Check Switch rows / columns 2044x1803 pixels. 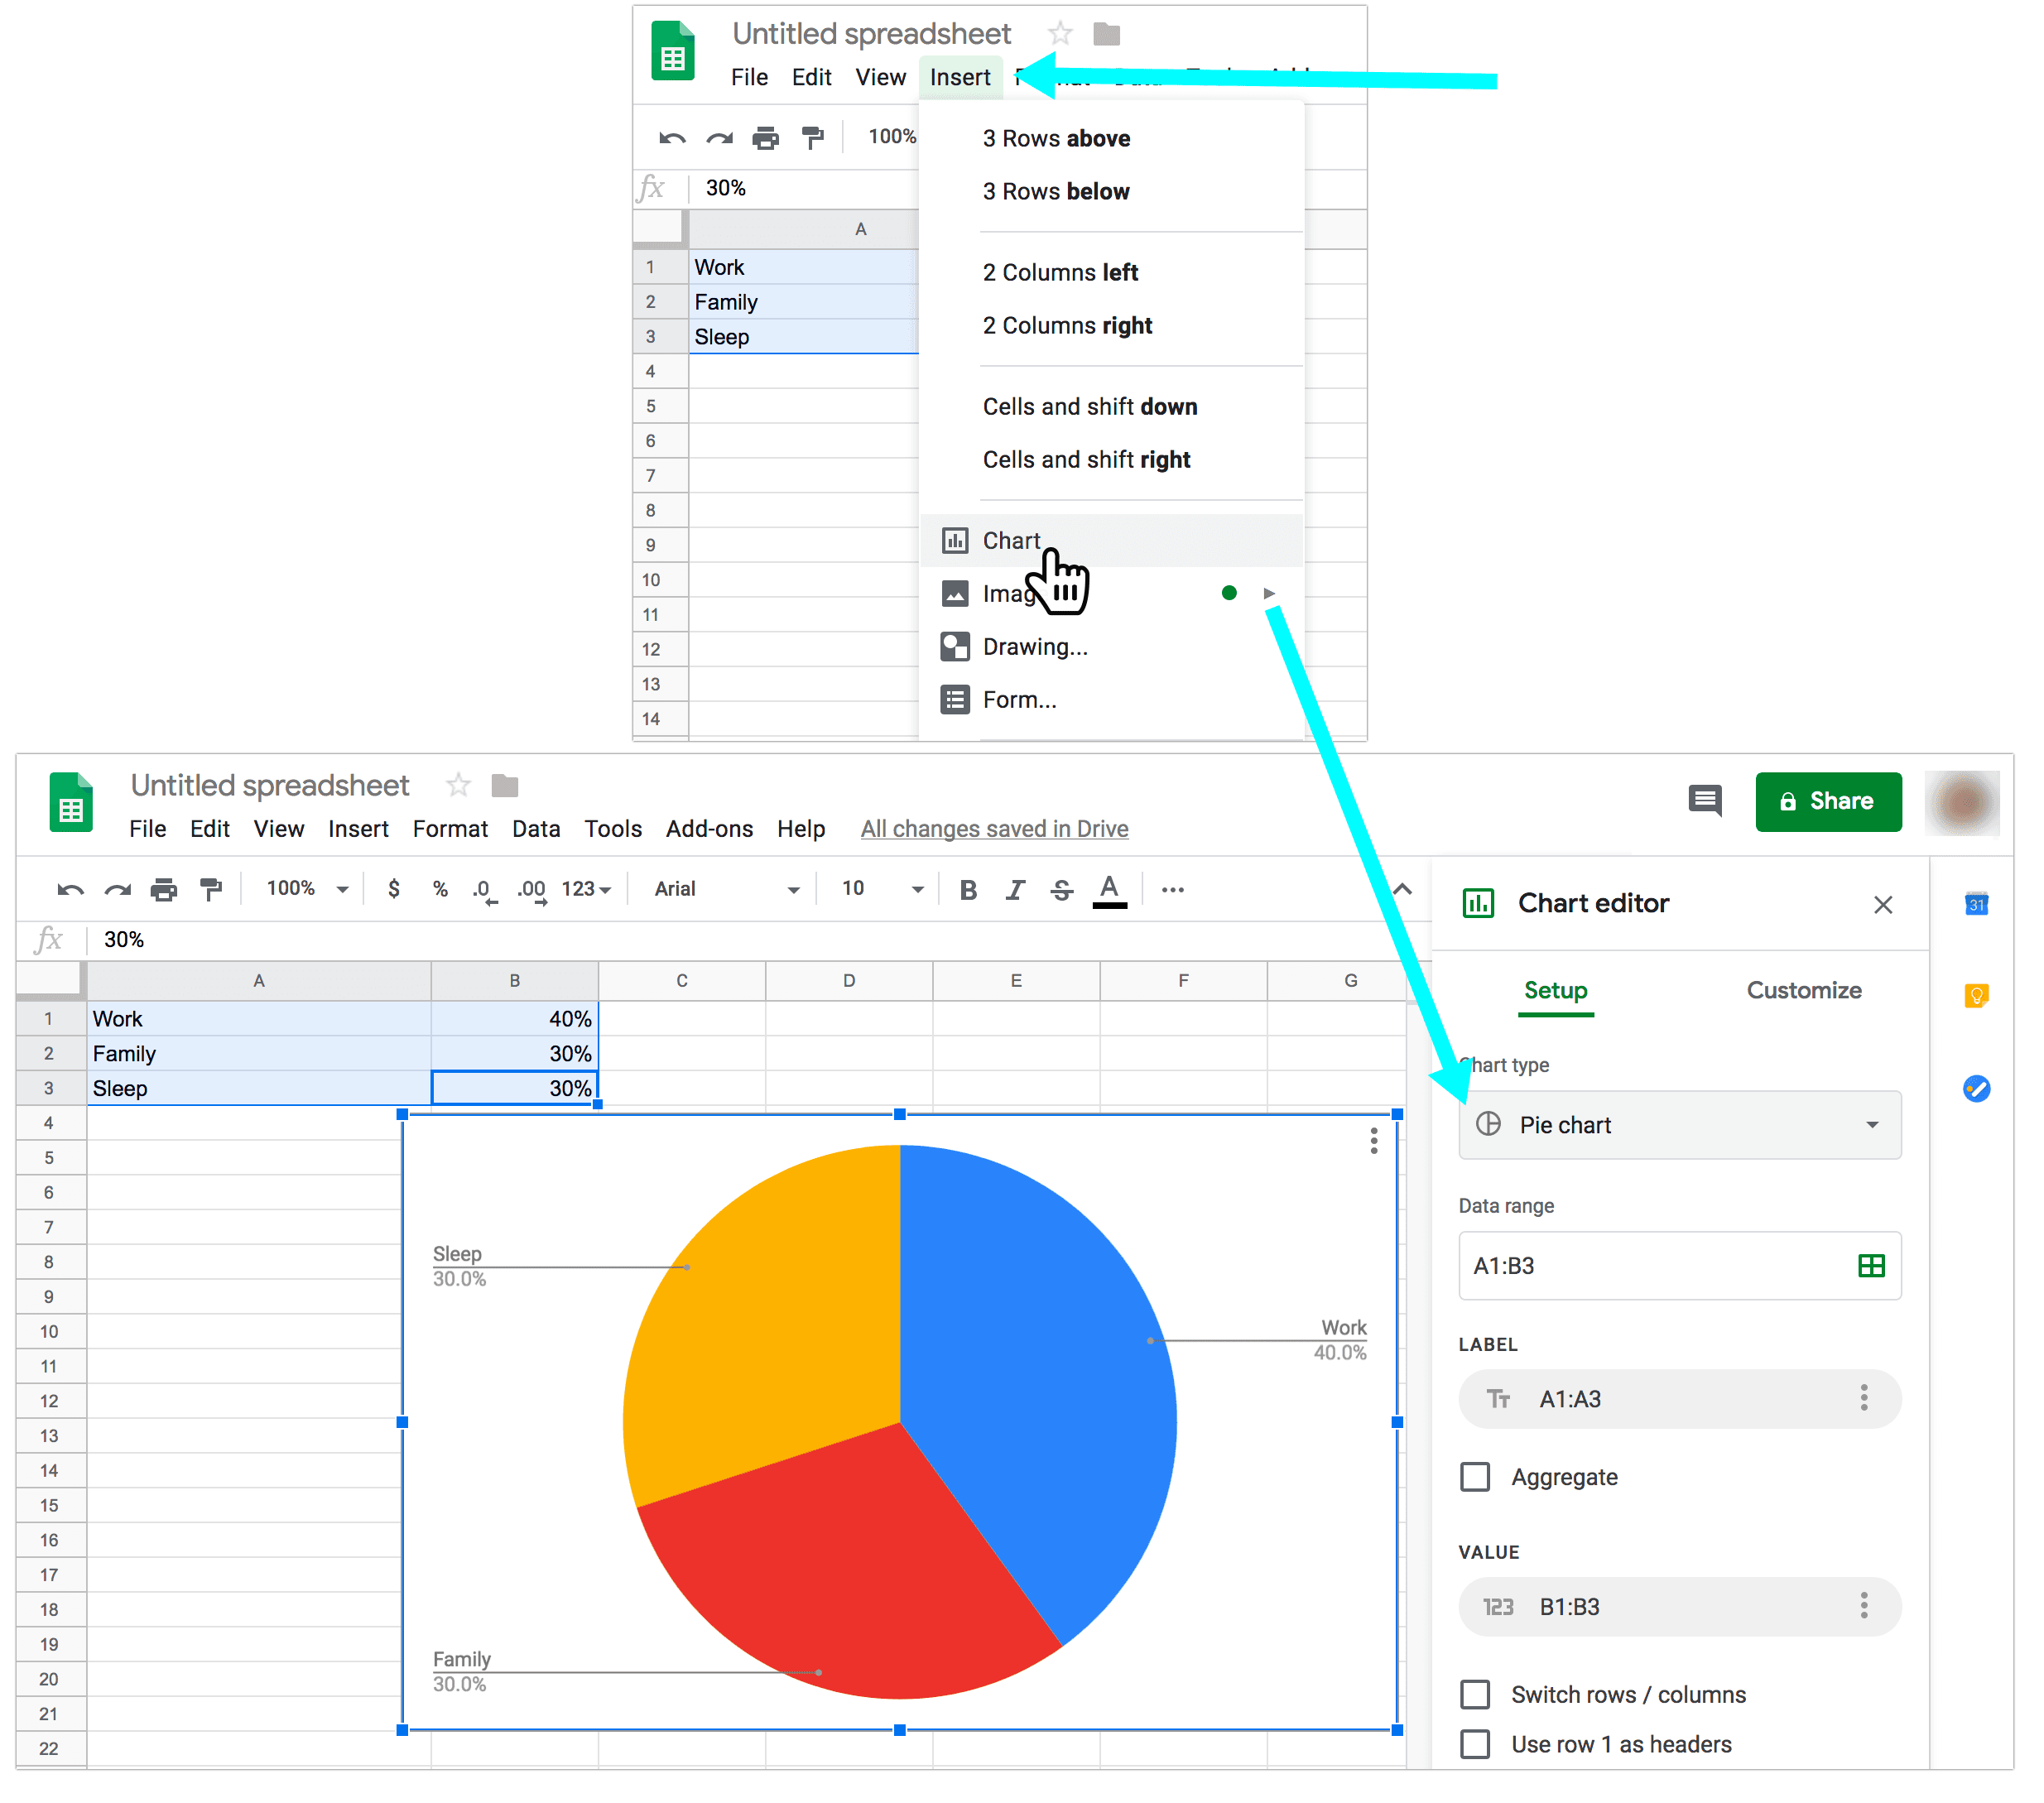[1475, 1694]
